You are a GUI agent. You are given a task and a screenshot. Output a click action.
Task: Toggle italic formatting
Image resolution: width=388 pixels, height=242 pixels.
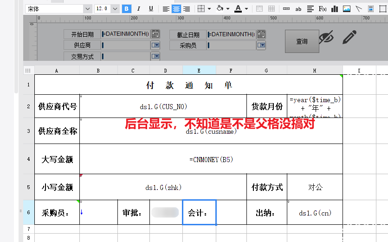[x=139, y=9]
